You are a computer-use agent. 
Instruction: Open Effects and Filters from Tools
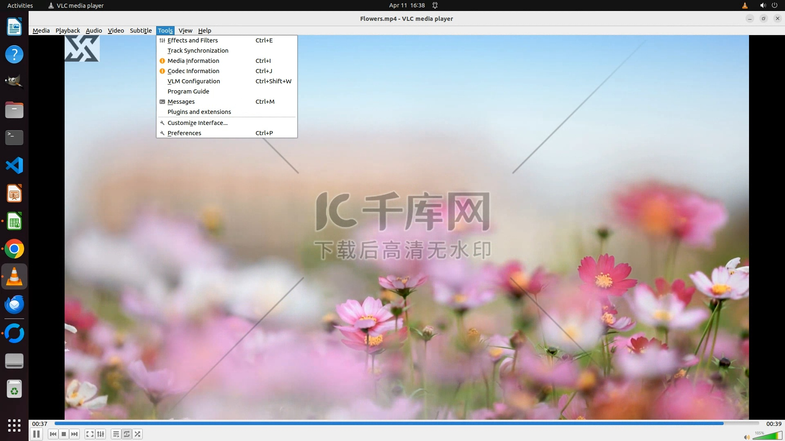click(193, 40)
